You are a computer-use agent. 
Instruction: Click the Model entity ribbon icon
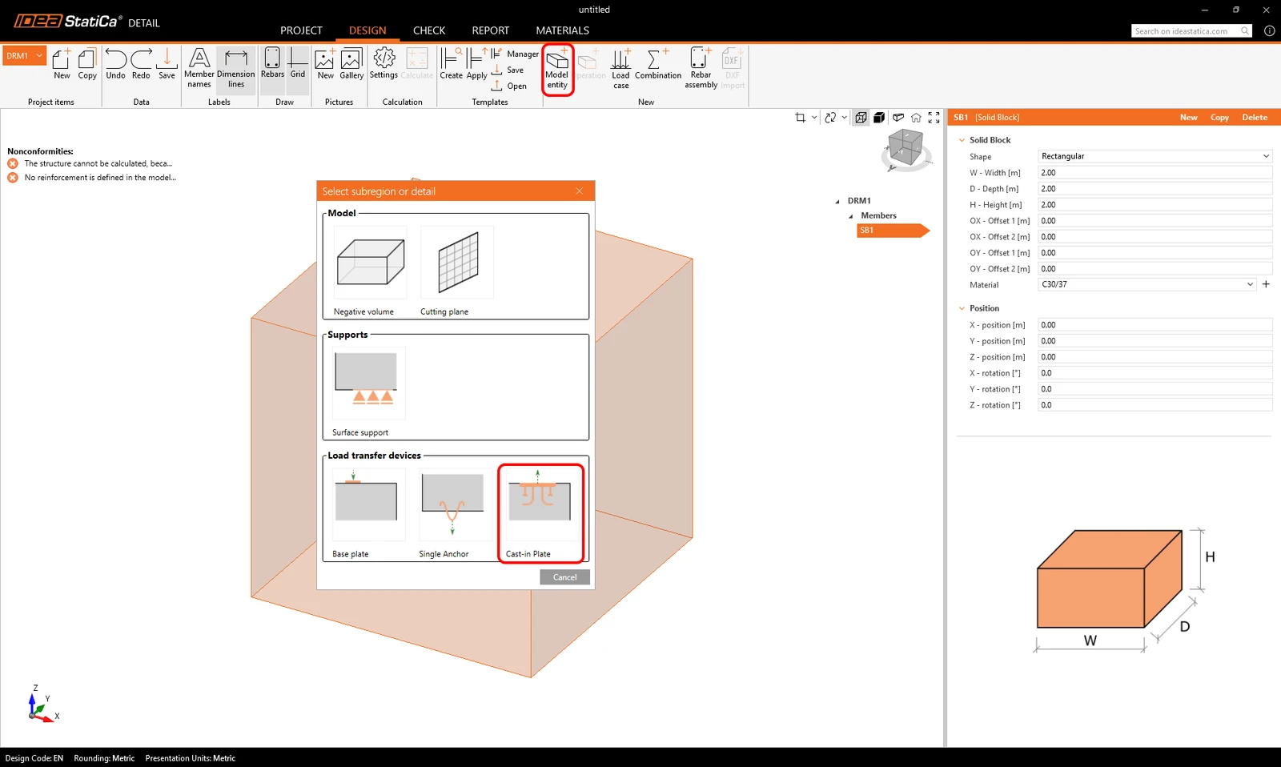click(x=557, y=70)
